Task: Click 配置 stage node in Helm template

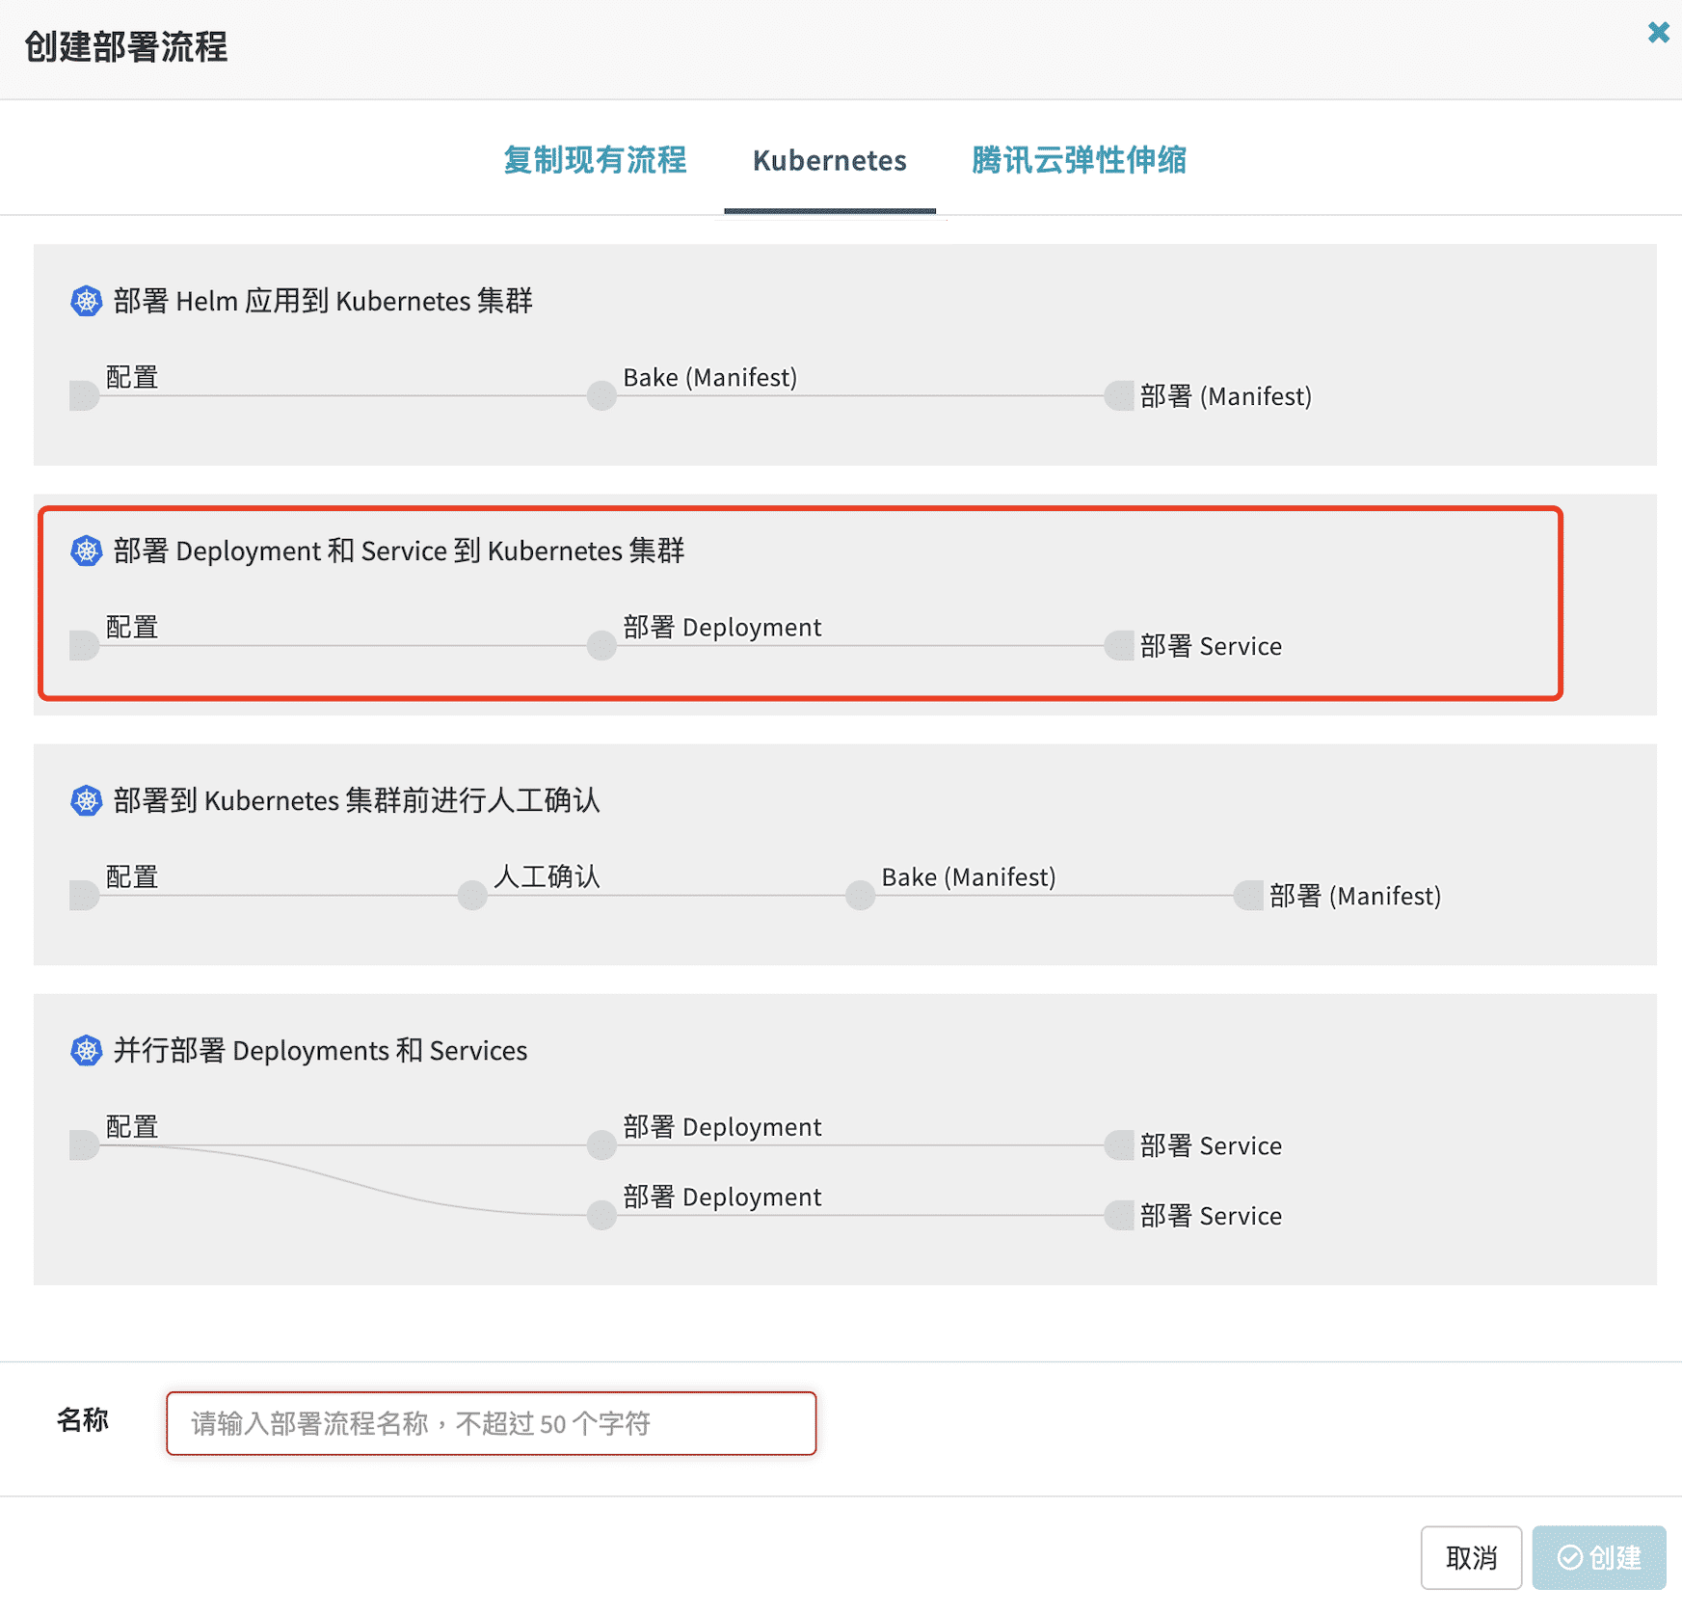Action: click(x=85, y=395)
